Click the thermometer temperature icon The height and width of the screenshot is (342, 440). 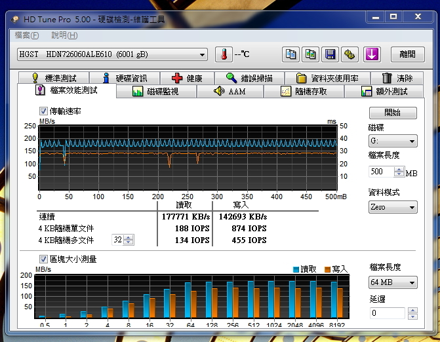coord(224,54)
